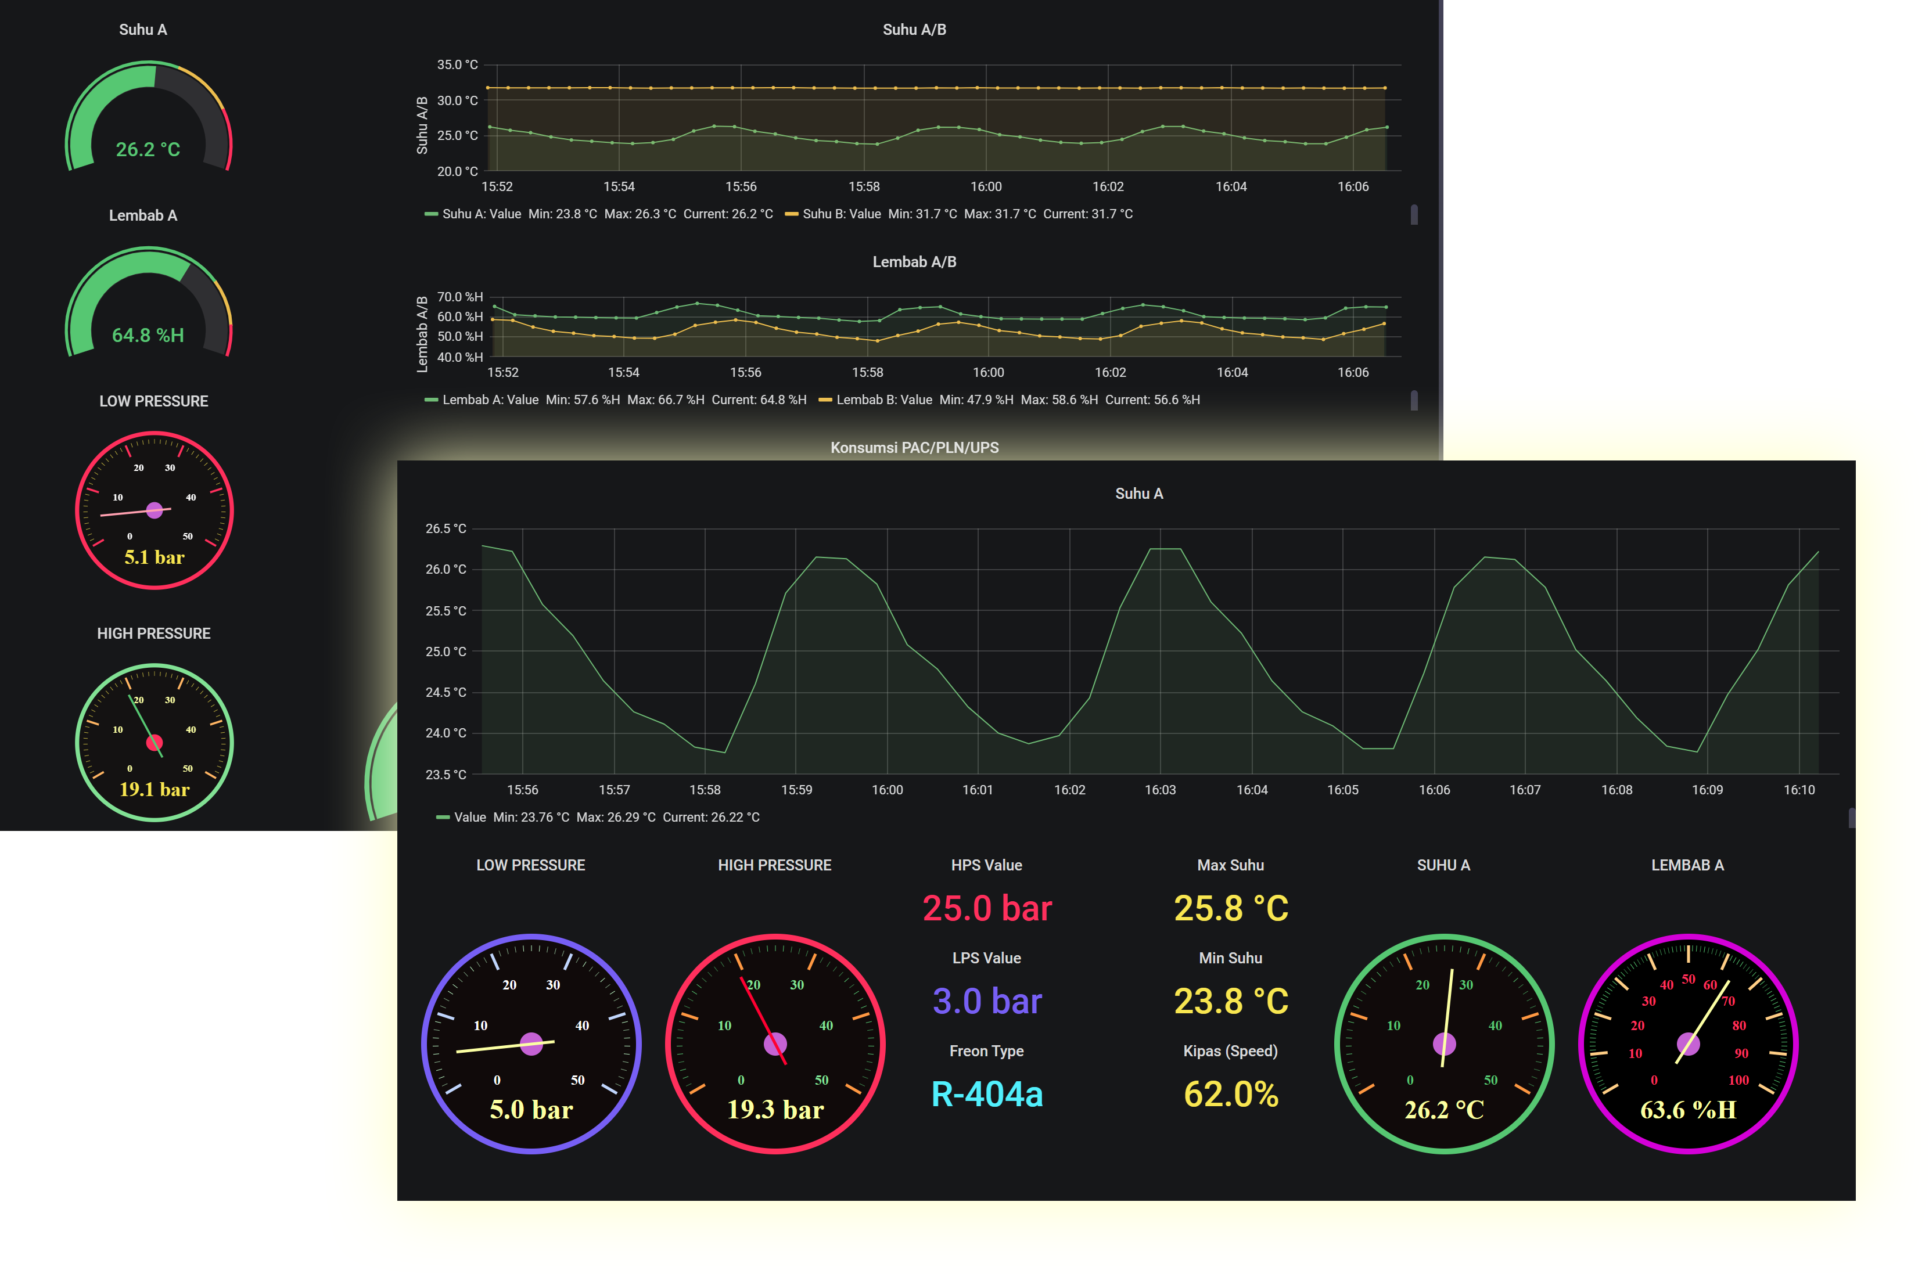The image size is (1929, 1274).
Task: Open the Lembab A/B panel title menu
Action: tap(914, 262)
